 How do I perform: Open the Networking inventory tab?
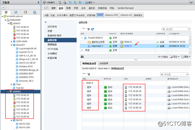[35, 12]
